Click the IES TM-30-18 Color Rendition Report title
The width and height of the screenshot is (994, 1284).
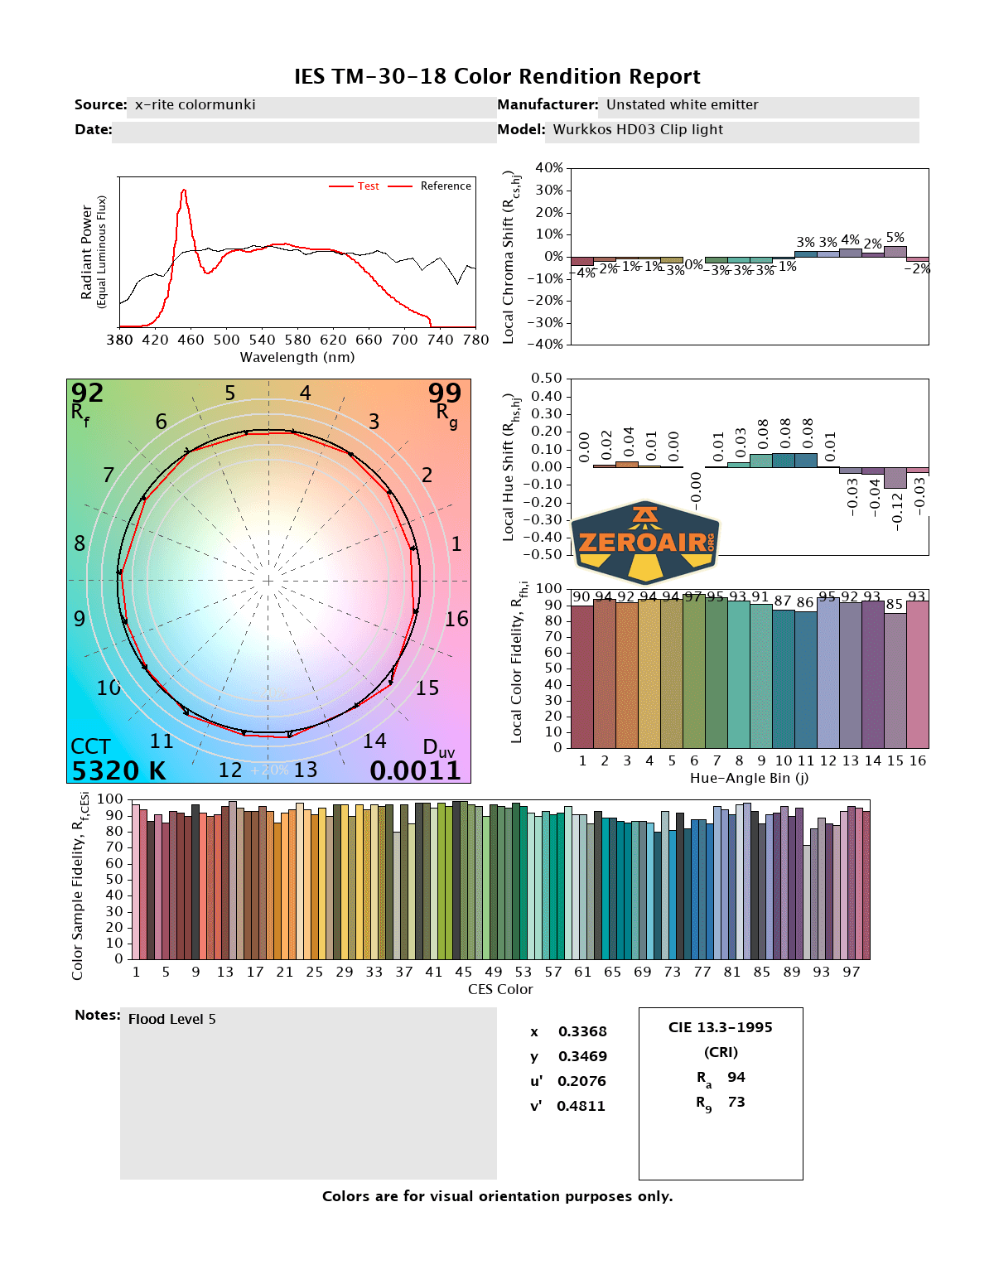click(497, 76)
